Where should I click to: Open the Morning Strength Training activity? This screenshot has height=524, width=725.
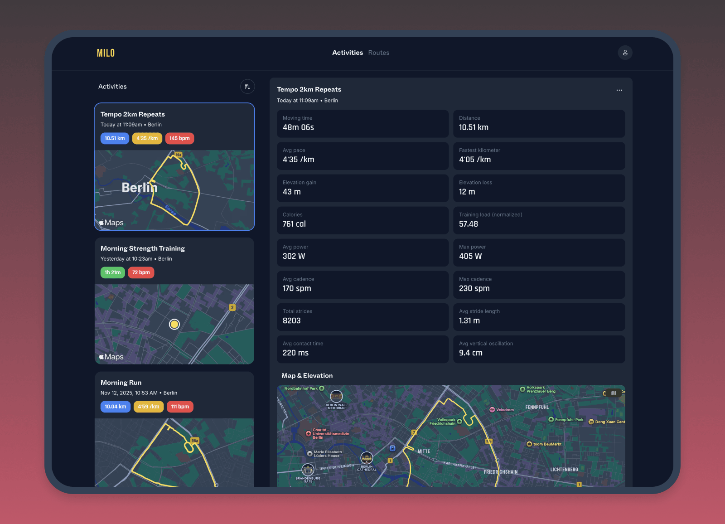click(x=142, y=248)
